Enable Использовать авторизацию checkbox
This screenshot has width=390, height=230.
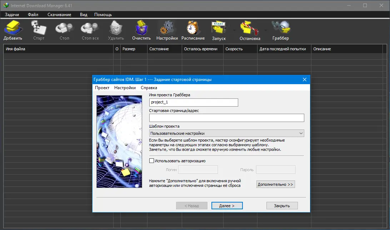point(151,161)
